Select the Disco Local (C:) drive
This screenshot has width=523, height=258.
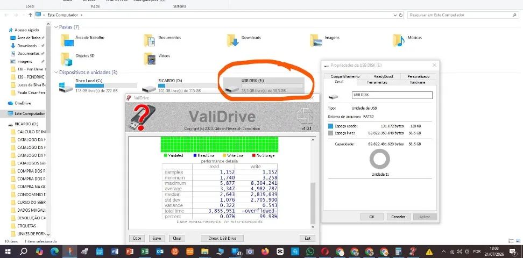click(x=97, y=86)
